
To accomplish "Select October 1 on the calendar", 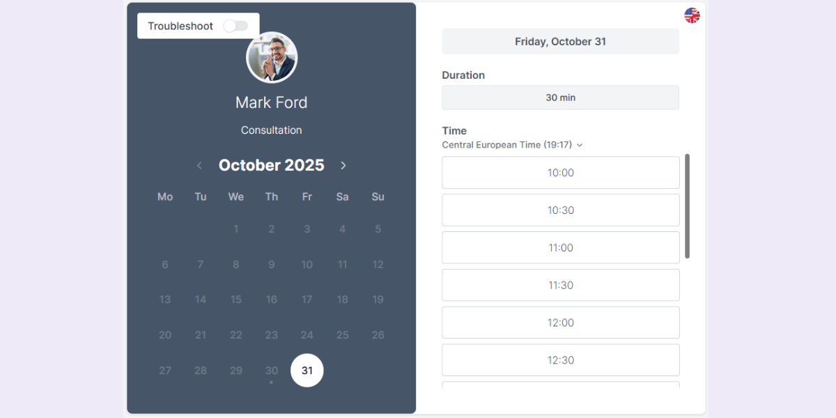I will click(235, 229).
